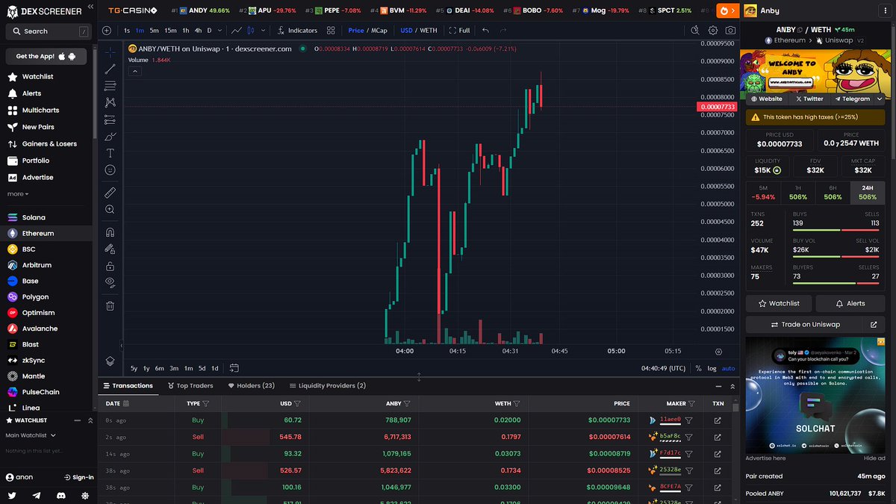
Task: Click the Sign-in link
Action: pyautogui.click(x=78, y=477)
